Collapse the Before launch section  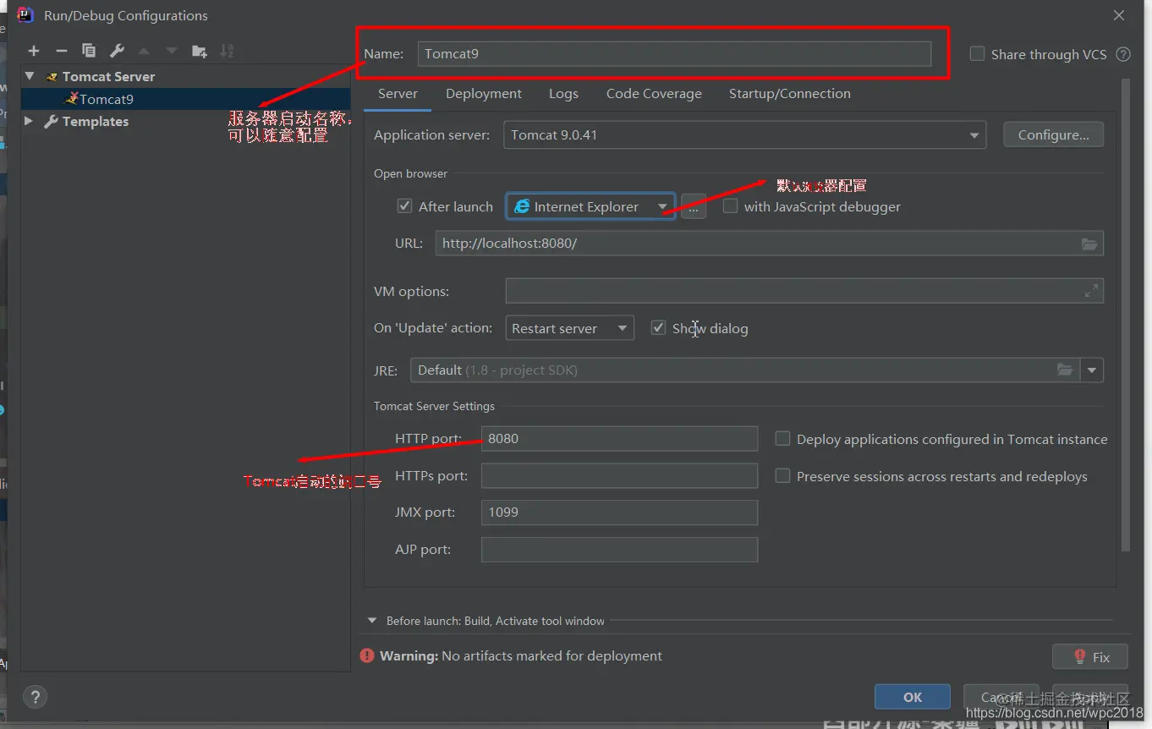click(371, 621)
